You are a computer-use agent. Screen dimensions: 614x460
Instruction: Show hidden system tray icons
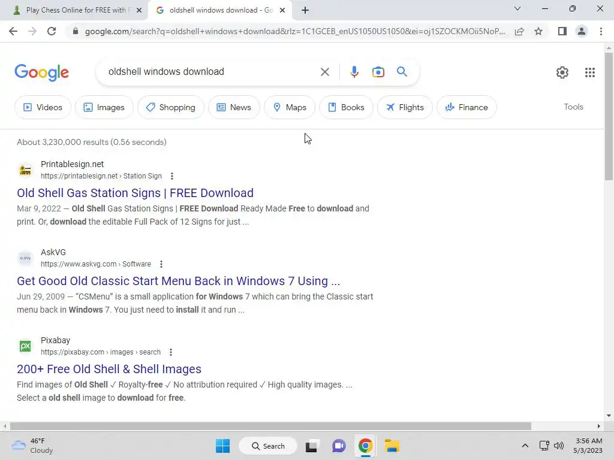[525, 446]
